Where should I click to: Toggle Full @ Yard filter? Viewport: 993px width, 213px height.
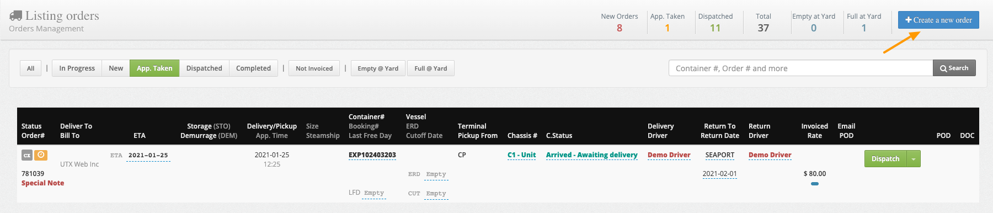[x=431, y=68]
